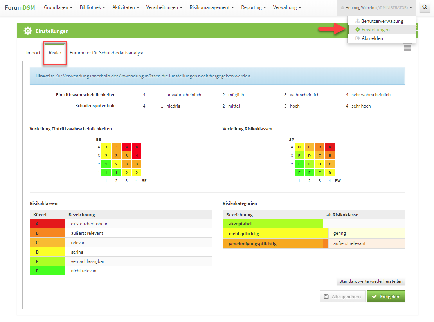This screenshot has height=322, width=434.
Task: Click the gear icon in Einstellungen header
Action: (x=28, y=31)
